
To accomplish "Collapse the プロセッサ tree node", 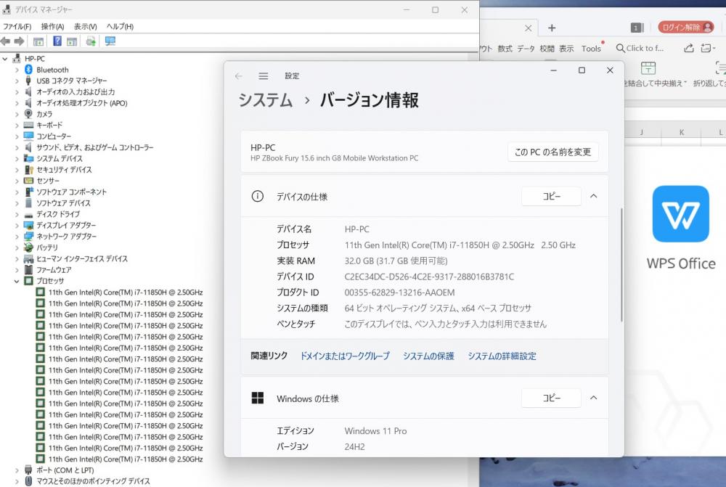I will point(17,281).
